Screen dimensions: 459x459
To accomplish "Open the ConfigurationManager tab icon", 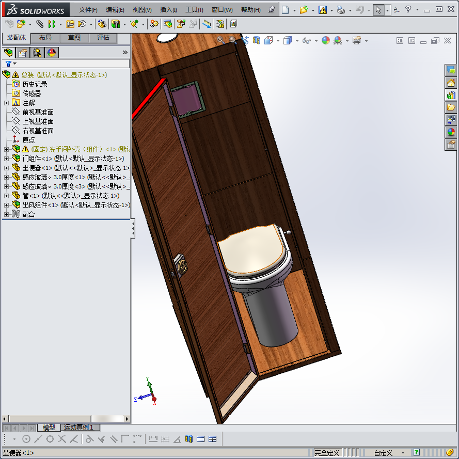I will [x=37, y=53].
